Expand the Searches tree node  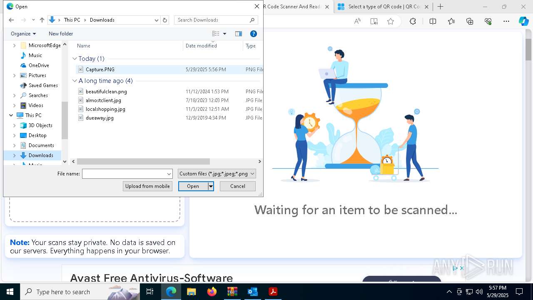tap(15, 95)
